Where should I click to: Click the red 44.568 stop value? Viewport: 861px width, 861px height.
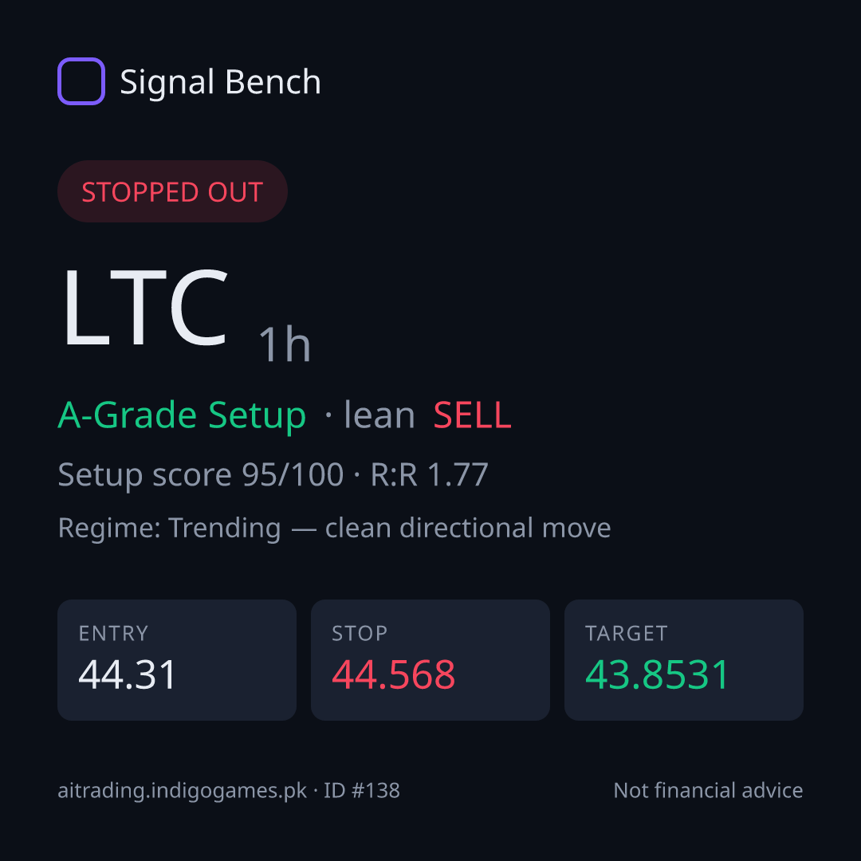(x=394, y=674)
